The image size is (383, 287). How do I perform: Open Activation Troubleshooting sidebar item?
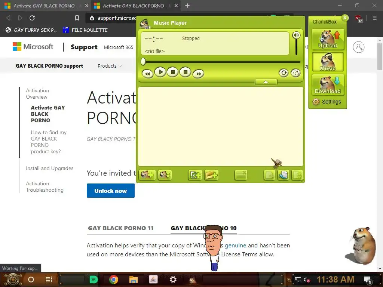(x=45, y=187)
